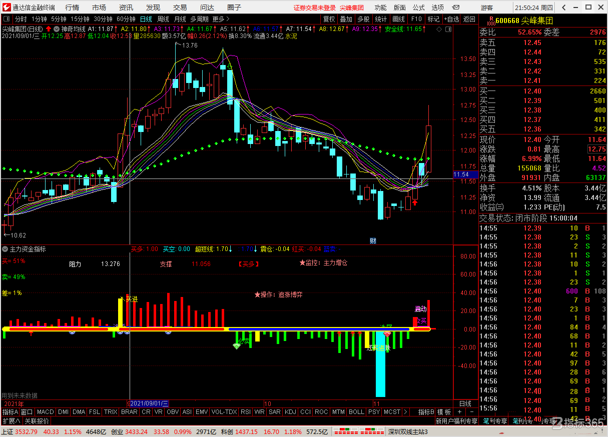Click the diamond icon at chart header right
608x437 pixels.
(x=439, y=29)
